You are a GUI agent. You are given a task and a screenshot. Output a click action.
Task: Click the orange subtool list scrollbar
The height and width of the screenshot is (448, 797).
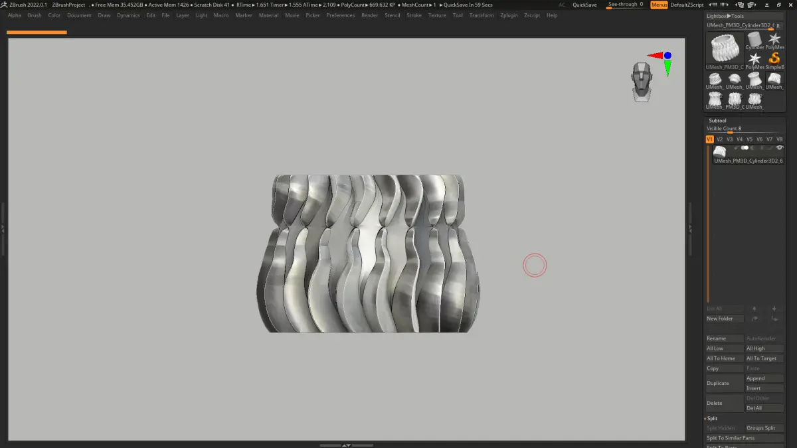coord(708,224)
